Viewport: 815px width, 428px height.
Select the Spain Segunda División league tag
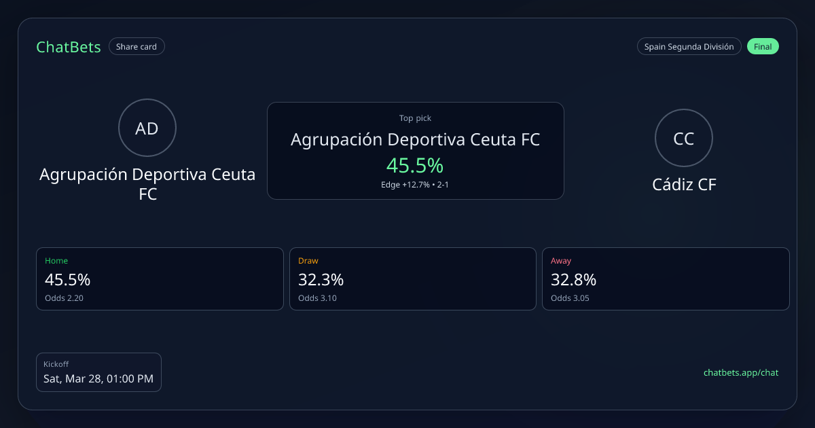[x=689, y=47]
